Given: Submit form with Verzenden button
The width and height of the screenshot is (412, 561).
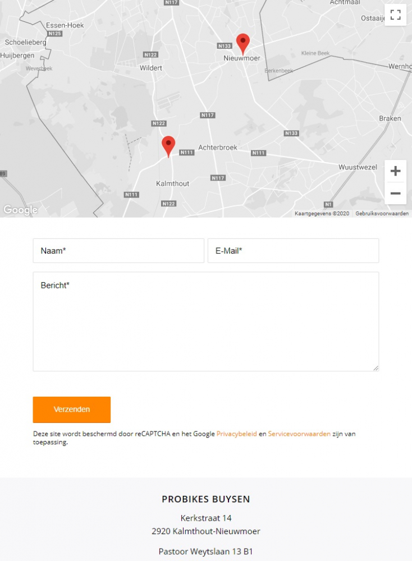Looking at the screenshot, I should 72,410.
